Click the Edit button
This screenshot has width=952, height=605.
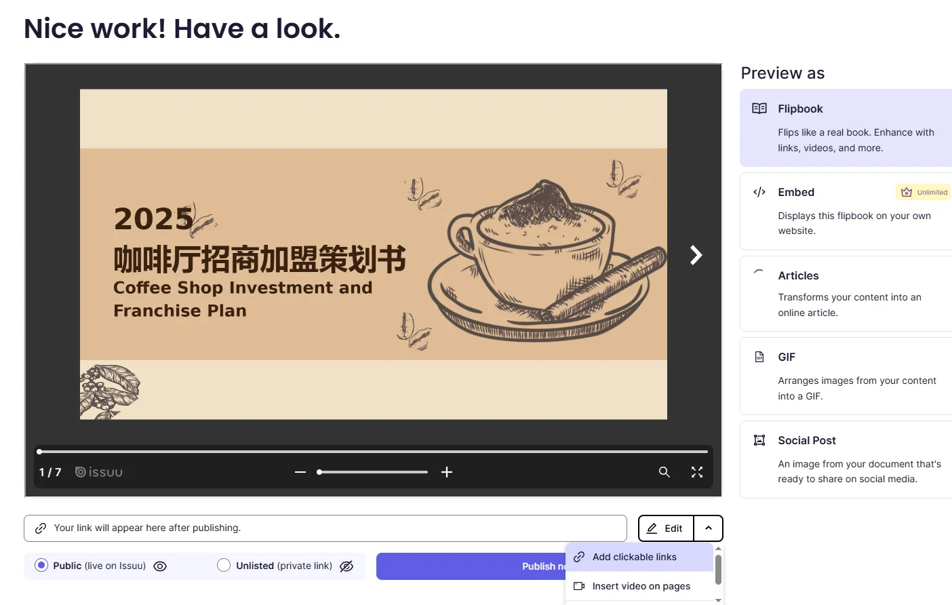click(666, 528)
